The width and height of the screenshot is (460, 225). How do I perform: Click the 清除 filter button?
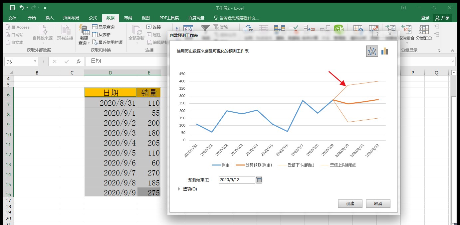point(220,27)
